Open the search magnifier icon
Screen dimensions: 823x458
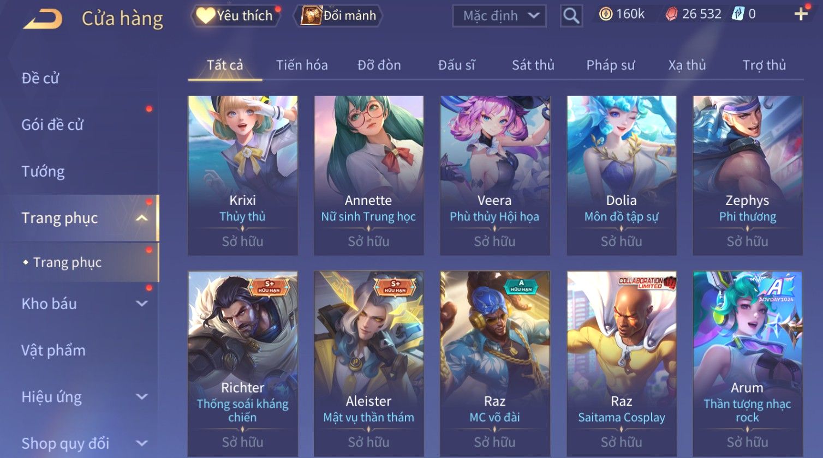pyautogui.click(x=571, y=16)
